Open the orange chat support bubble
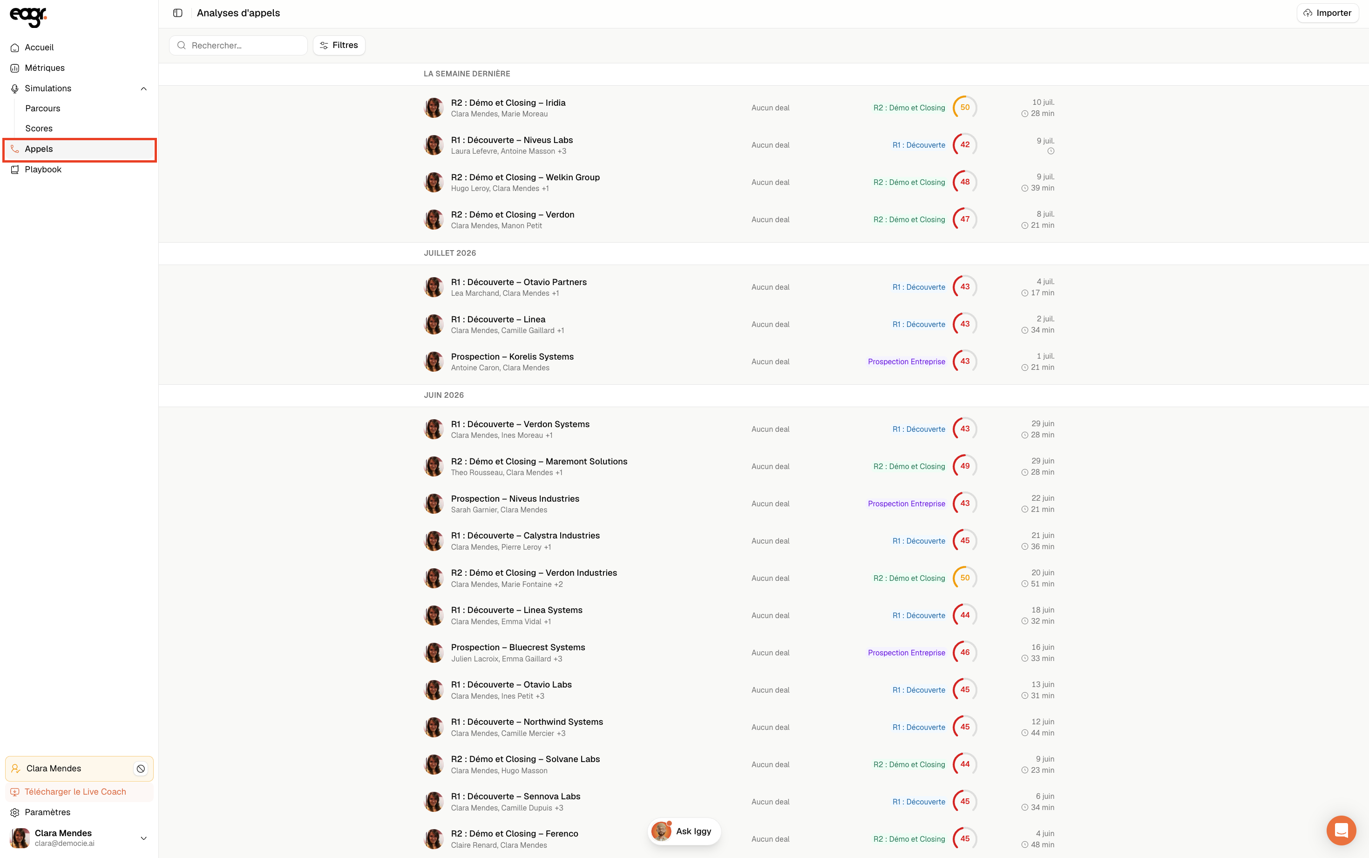1369x858 pixels. point(1341,830)
